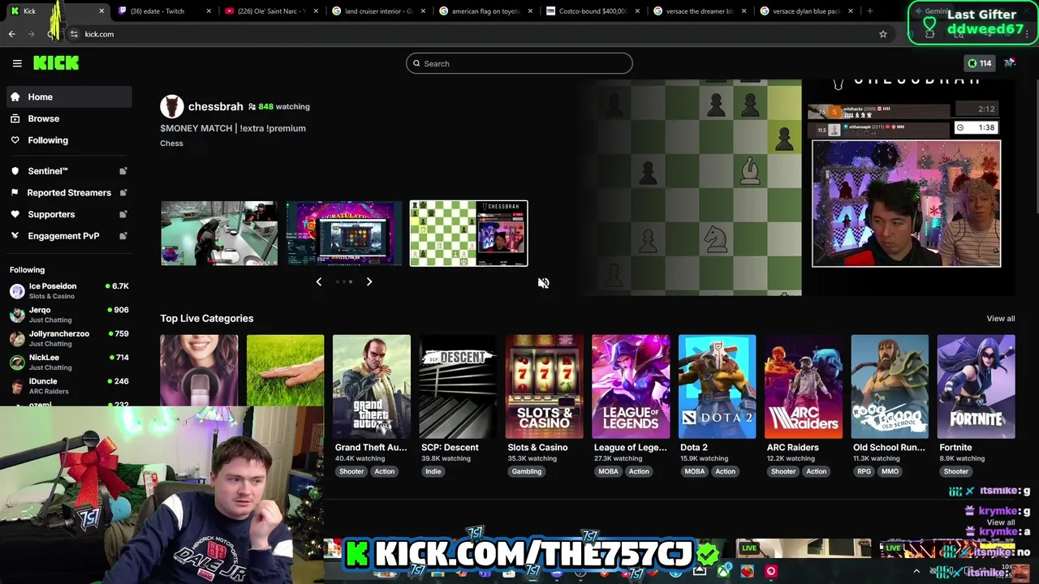Switch to the edate - Twitch tab

tap(164, 11)
